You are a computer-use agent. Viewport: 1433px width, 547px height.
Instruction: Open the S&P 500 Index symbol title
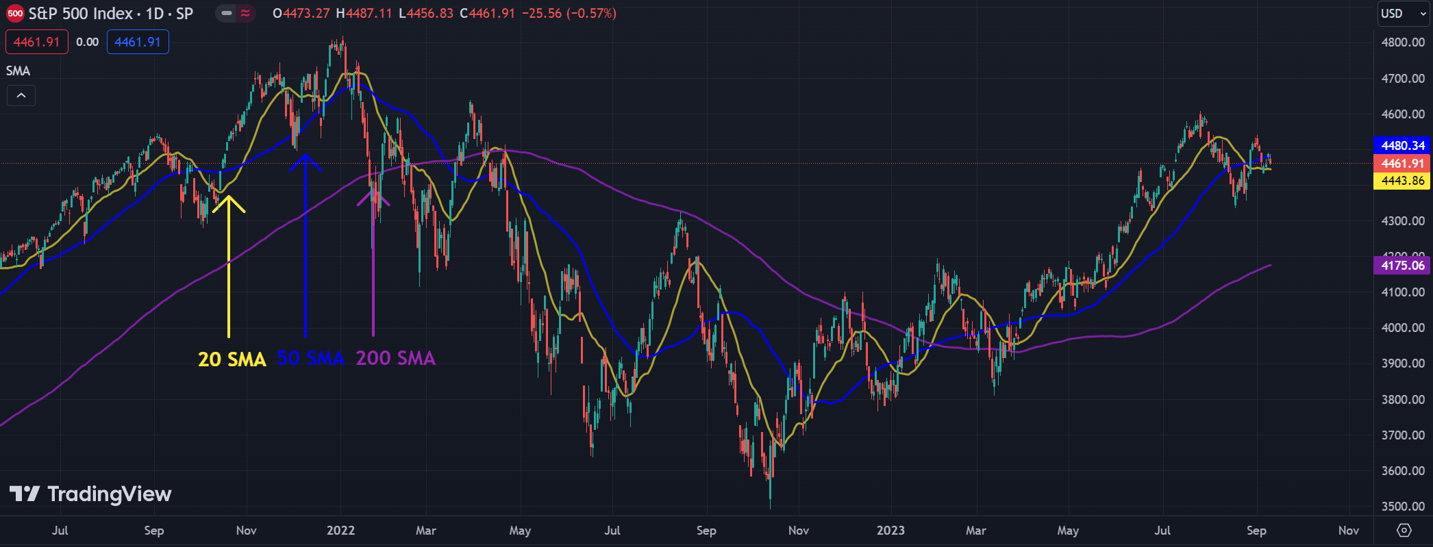111,13
